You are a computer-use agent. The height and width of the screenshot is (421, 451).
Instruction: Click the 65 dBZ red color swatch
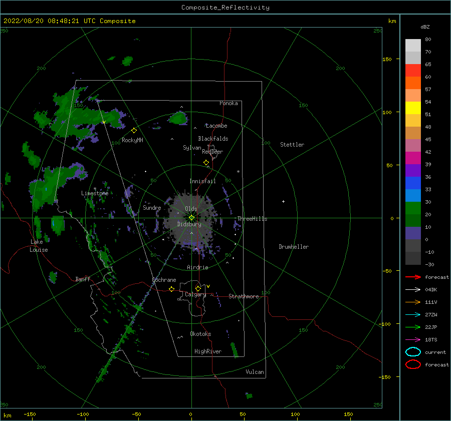click(x=413, y=71)
